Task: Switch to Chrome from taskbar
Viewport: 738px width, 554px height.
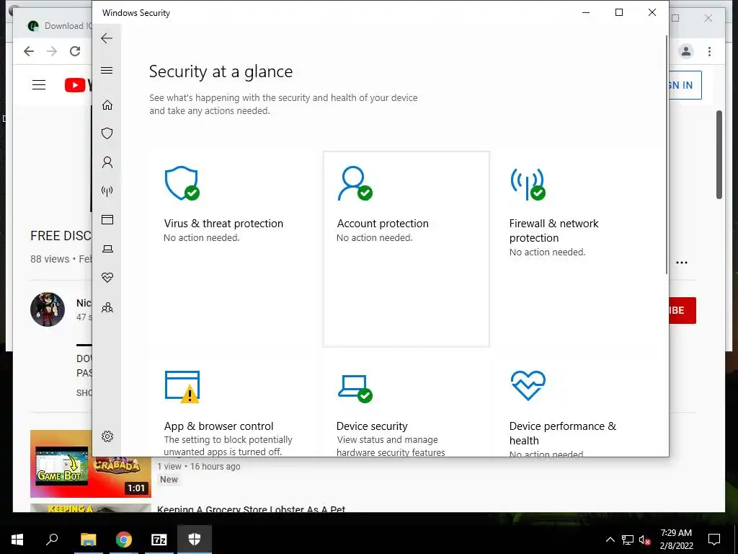Action: tap(124, 540)
